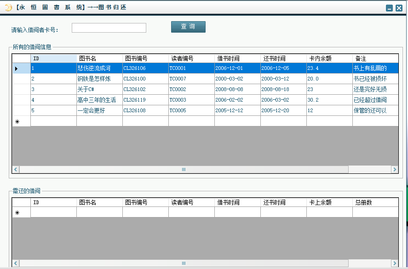Click 图书名 header in borrowing info table
The width and height of the screenshot is (408, 269).
[x=99, y=58]
